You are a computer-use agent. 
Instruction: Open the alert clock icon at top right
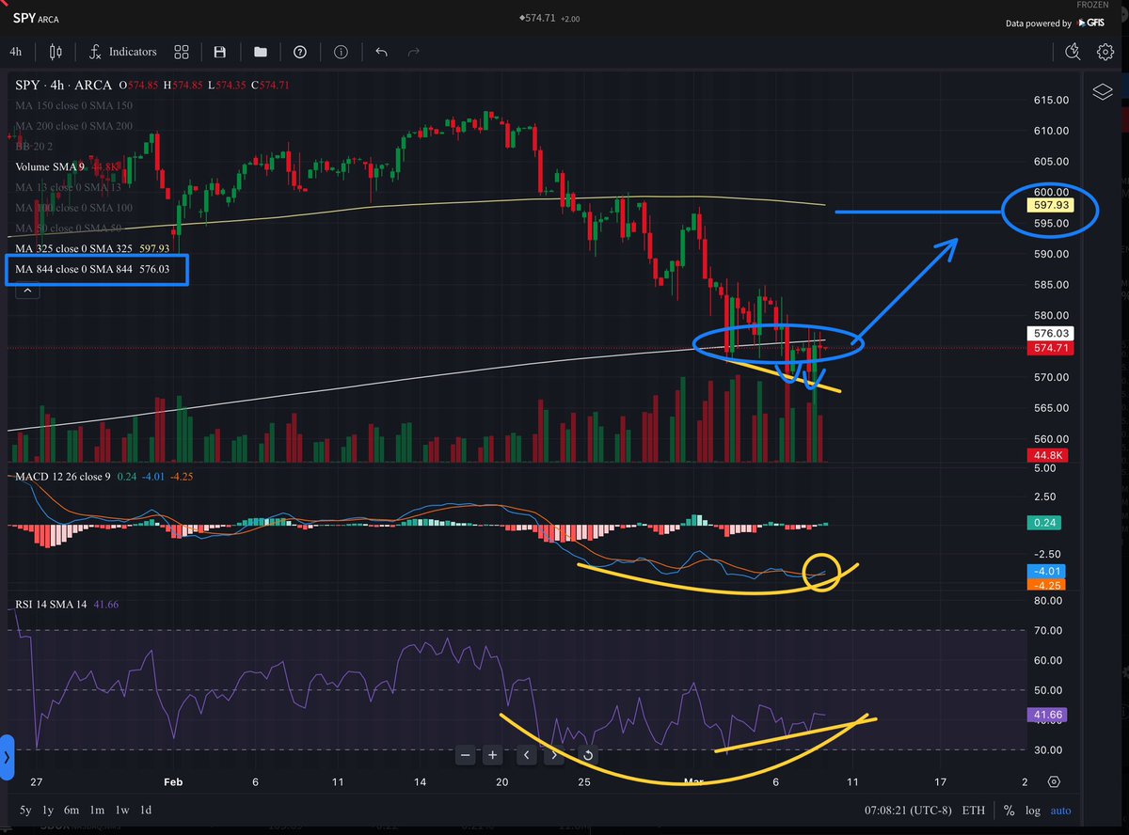(1073, 53)
